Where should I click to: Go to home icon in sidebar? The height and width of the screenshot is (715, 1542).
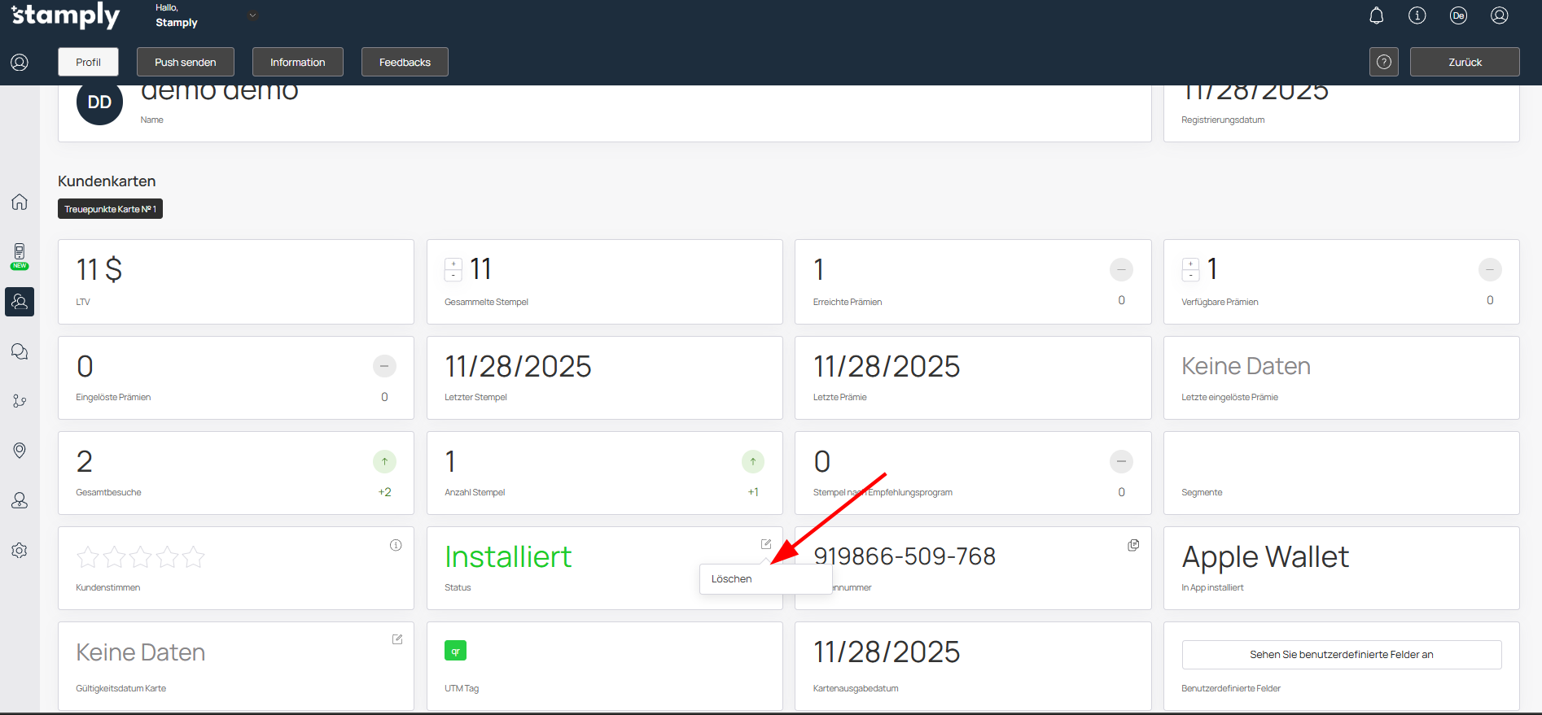click(x=20, y=202)
